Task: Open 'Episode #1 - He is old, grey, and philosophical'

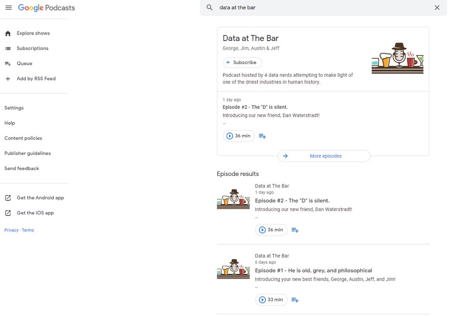Action: [314, 270]
